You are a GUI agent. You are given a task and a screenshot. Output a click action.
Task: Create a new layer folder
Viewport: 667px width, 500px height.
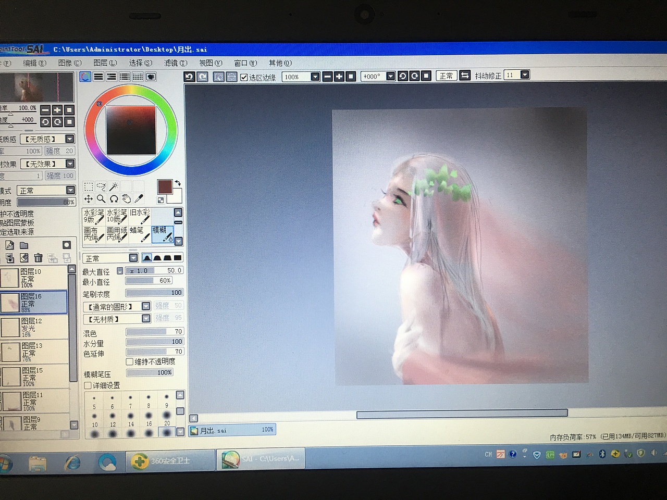pos(24,245)
